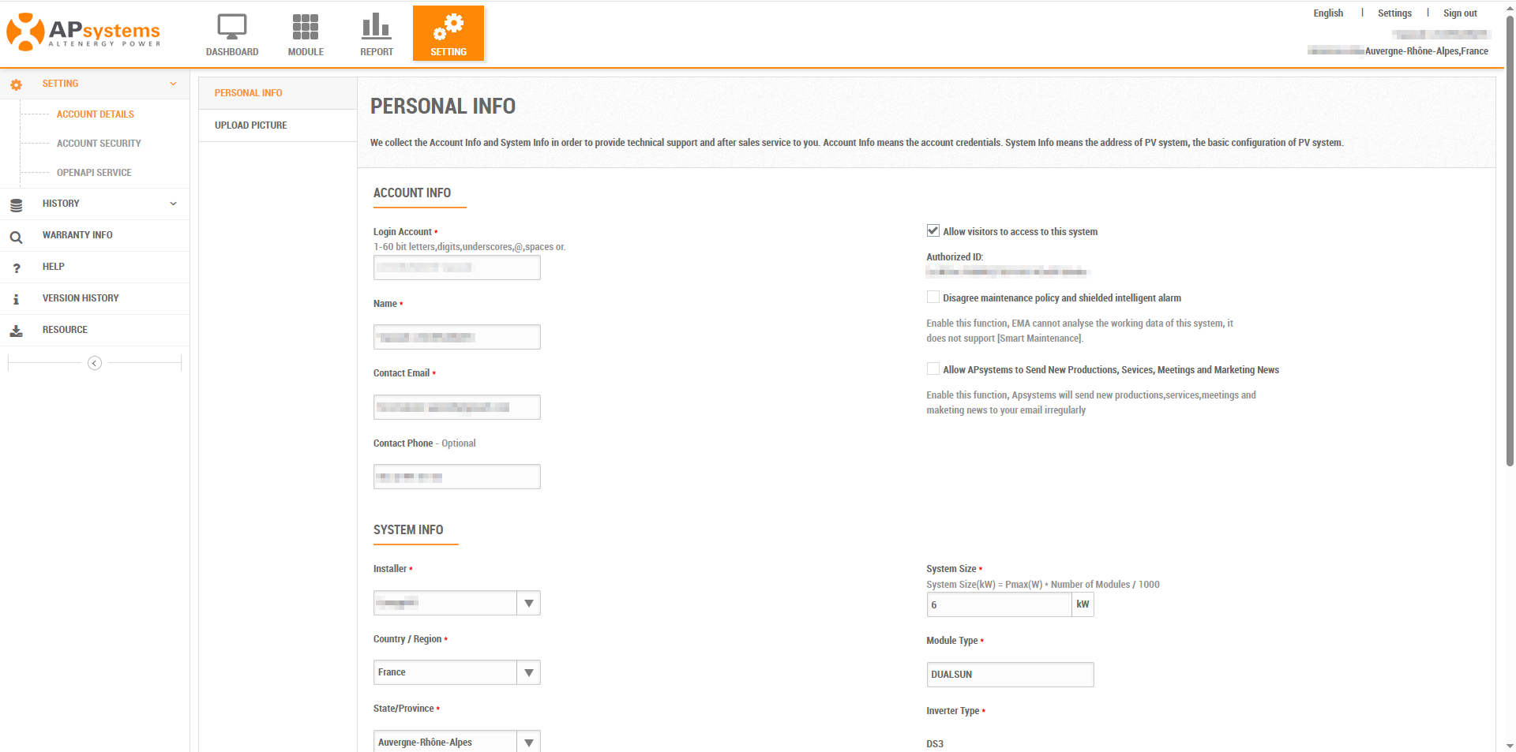Enable APsystems marketing news checkbox
This screenshot has width=1516, height=752.
932,369
